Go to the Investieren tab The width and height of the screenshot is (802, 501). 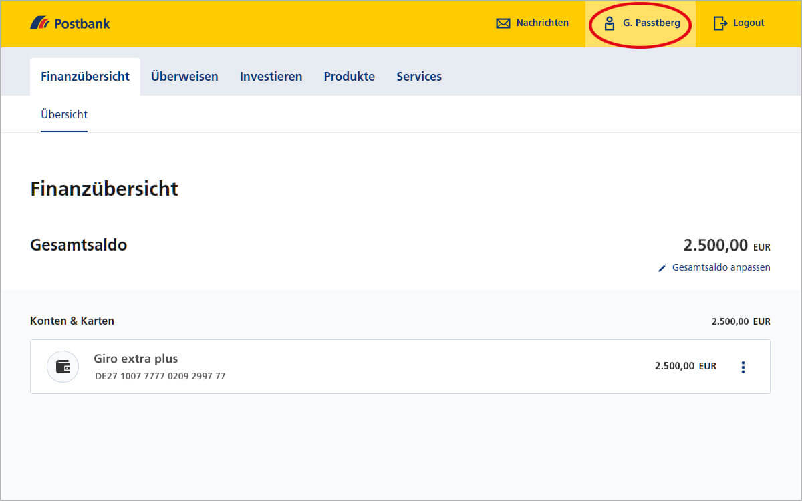pos(271,77)
